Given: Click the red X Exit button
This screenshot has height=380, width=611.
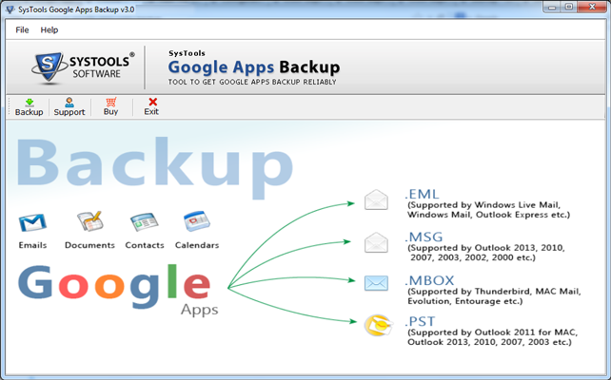Looking at the screenshot, I should click(151, 106).
